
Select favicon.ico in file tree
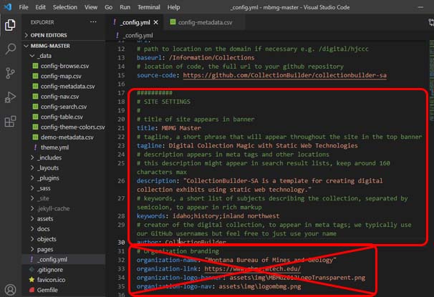tap(57, 281)
